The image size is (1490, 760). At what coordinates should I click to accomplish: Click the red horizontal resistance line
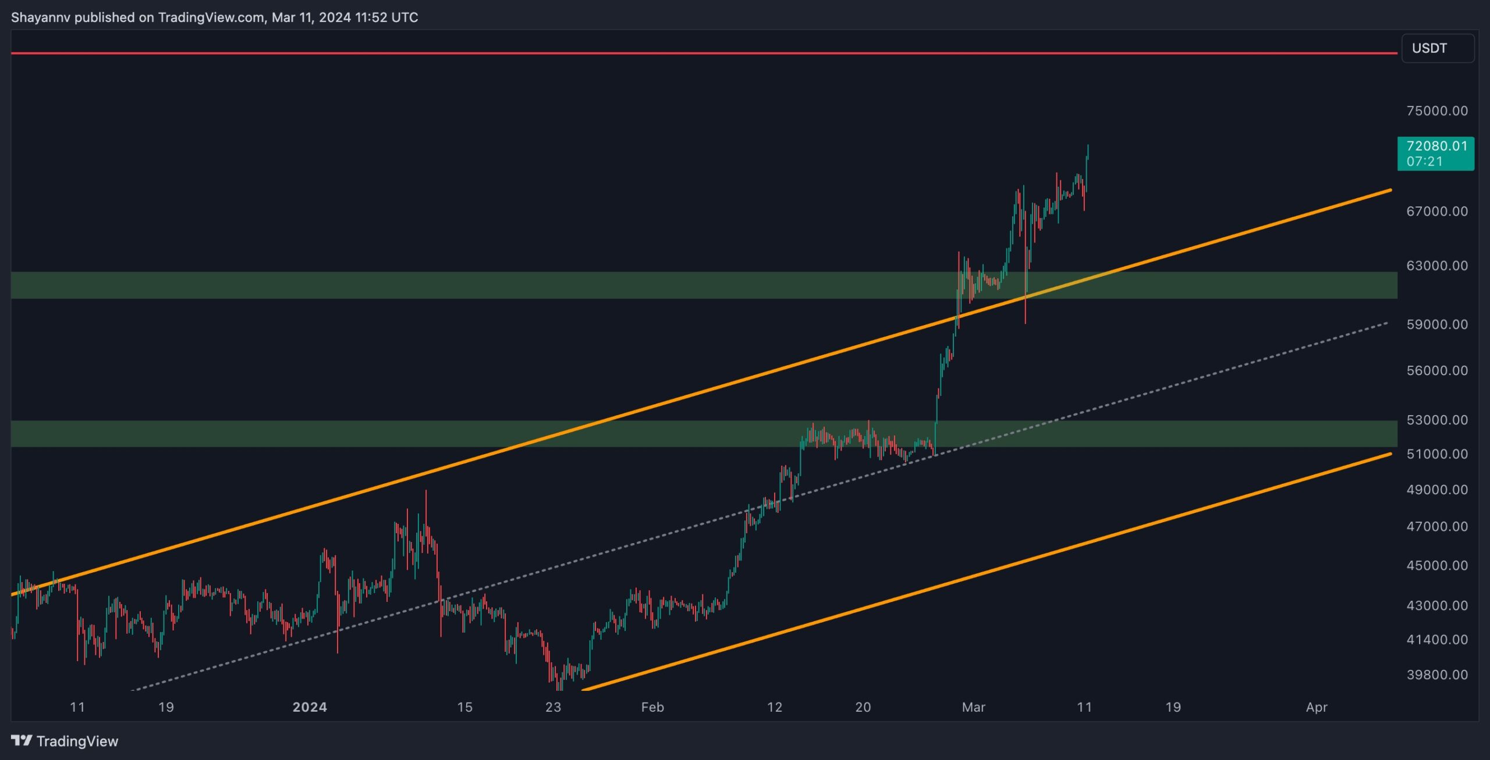(698, 53)
